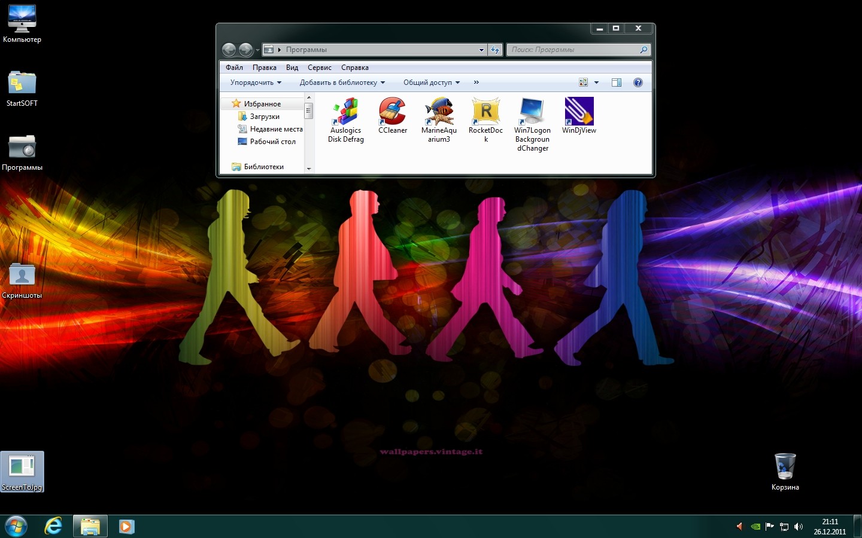Open the Справка menu
862x538 pixels.
click(x=355, y=68)
